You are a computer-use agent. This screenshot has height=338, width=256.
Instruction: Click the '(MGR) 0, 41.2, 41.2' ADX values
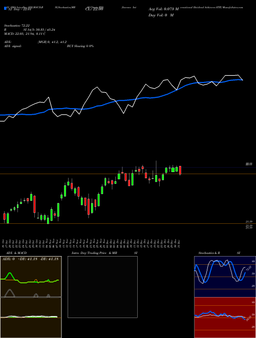pyautogui.click(x=52, y=42)
